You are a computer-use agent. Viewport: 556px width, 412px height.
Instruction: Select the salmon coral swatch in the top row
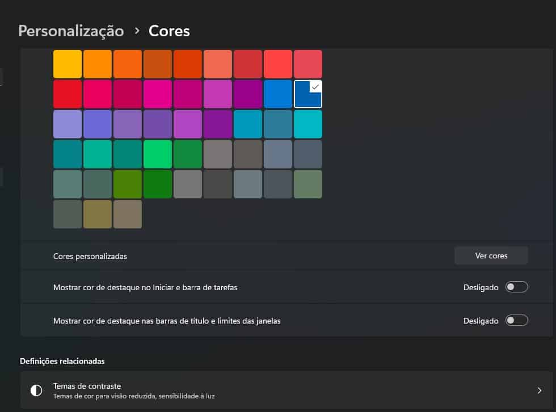[x=218, y=64]
